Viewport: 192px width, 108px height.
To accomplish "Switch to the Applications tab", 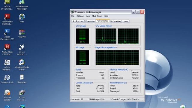I will pos(78,21).
